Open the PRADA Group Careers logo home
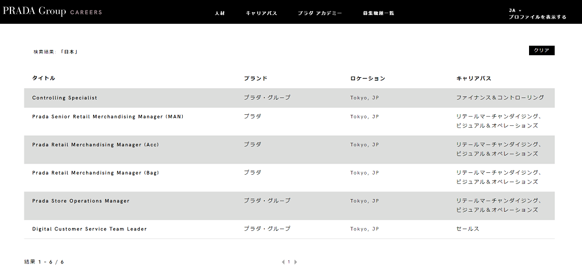This screenshot has height=275, width=582. point(52,12)
